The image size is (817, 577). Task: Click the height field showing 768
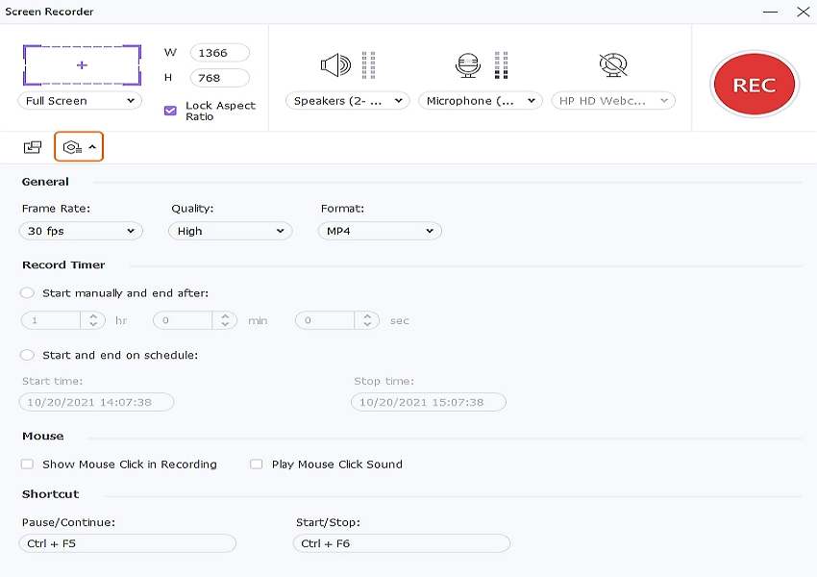(x=220, y=78)
